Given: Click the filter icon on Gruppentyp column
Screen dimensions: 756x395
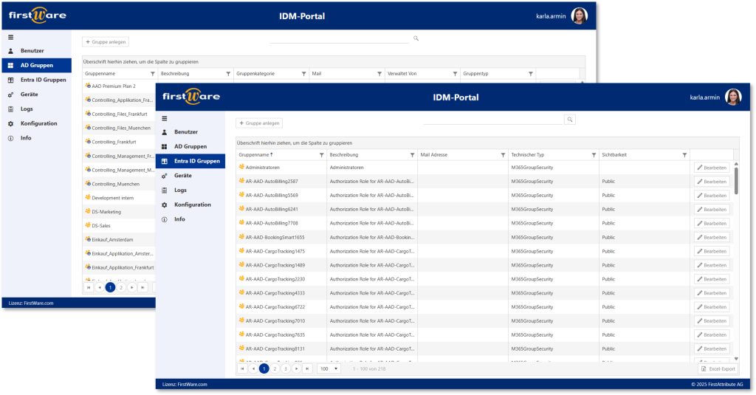Looking at the screenshot, I should (530, 74).
